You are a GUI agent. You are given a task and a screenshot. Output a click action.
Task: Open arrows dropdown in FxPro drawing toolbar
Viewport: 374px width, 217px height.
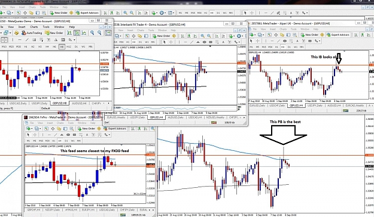(x=110, y=135)
